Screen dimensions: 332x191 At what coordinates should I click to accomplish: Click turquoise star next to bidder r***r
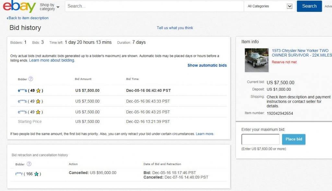click(x=36, y=174)
